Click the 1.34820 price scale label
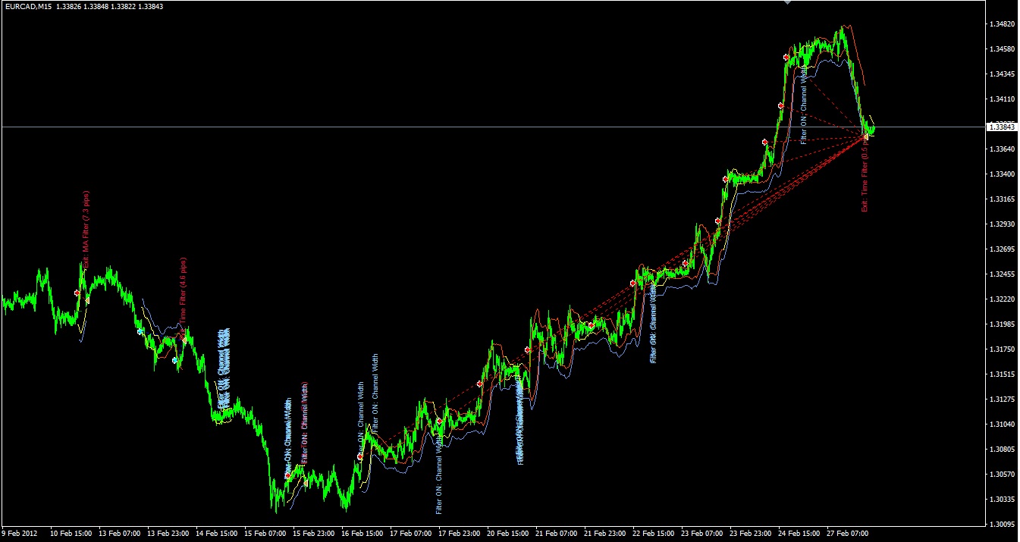 [x=1003, y=24]
